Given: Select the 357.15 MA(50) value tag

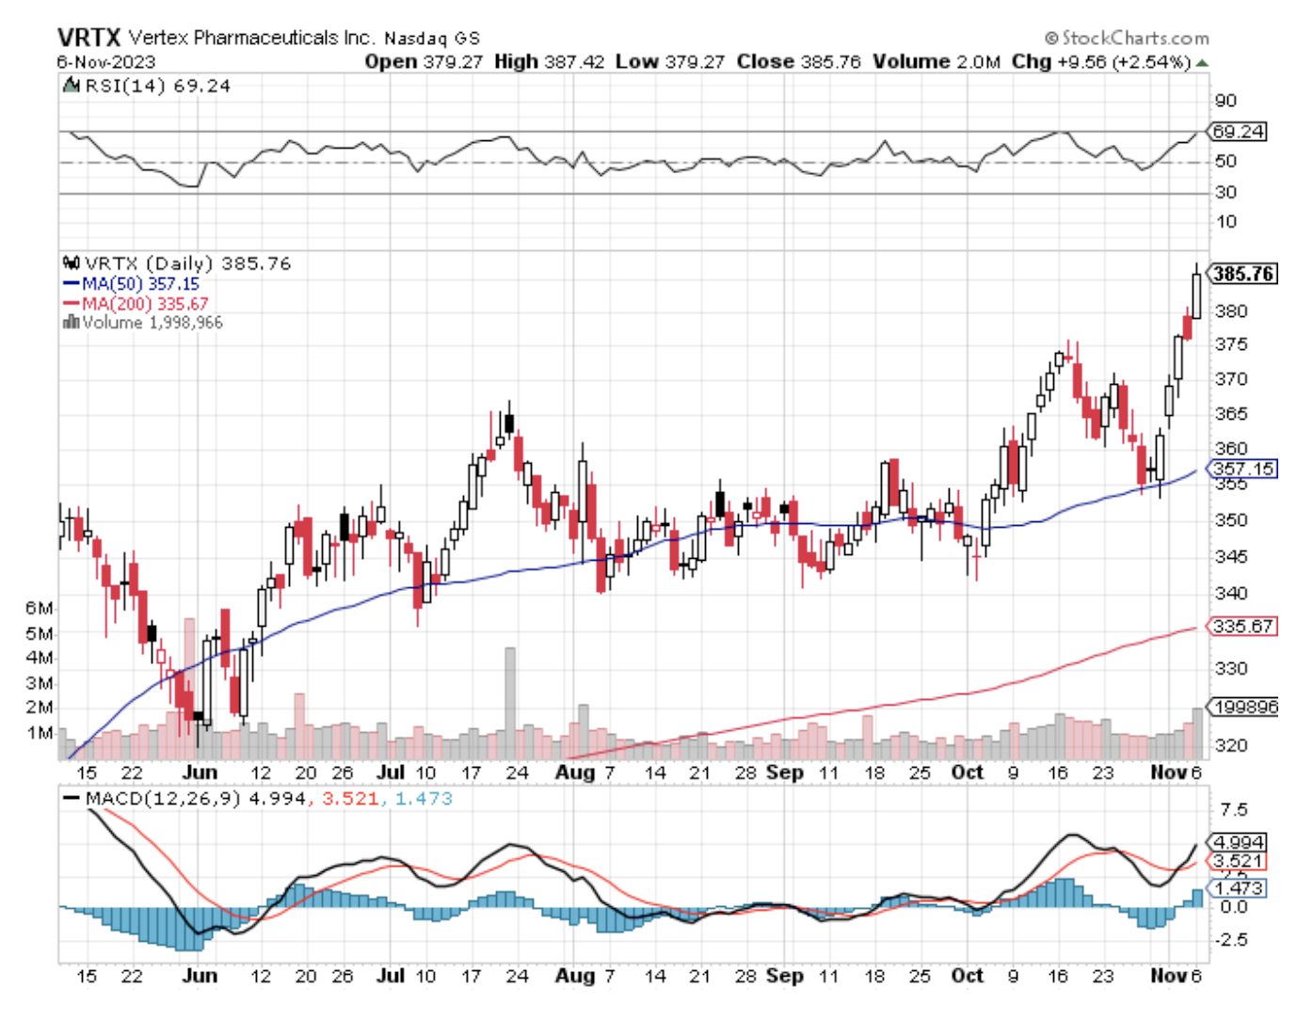Looking at the screenshot, I should click(x=1242, y=469).
